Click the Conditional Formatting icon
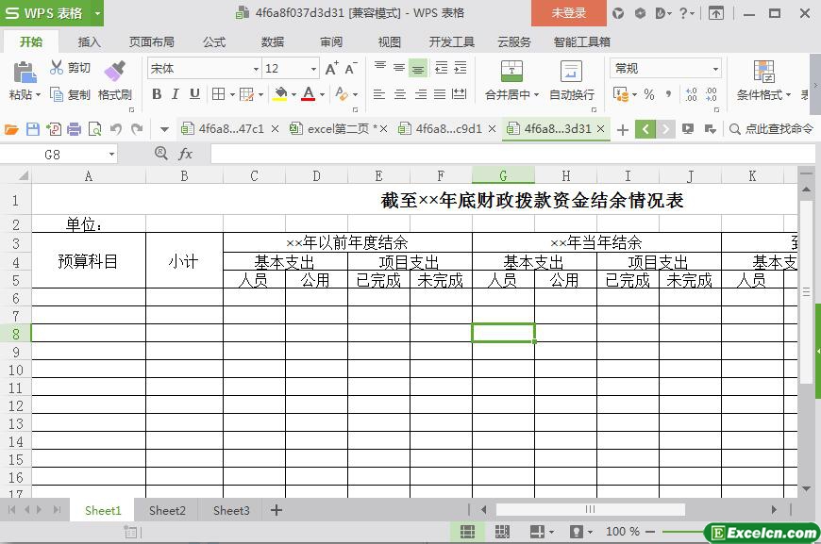 coord(763,73)
